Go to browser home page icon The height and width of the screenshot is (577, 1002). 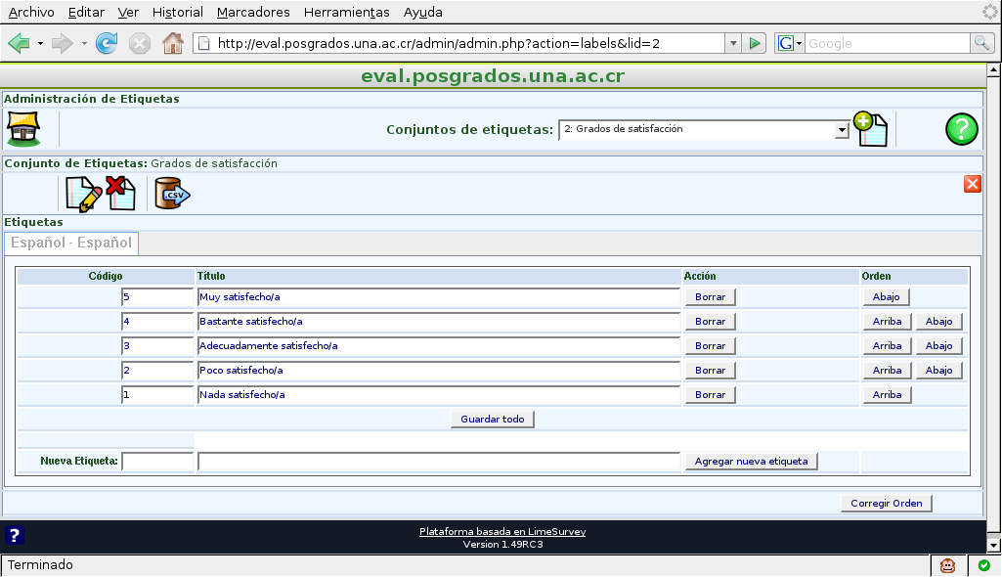tap(172, 43)
